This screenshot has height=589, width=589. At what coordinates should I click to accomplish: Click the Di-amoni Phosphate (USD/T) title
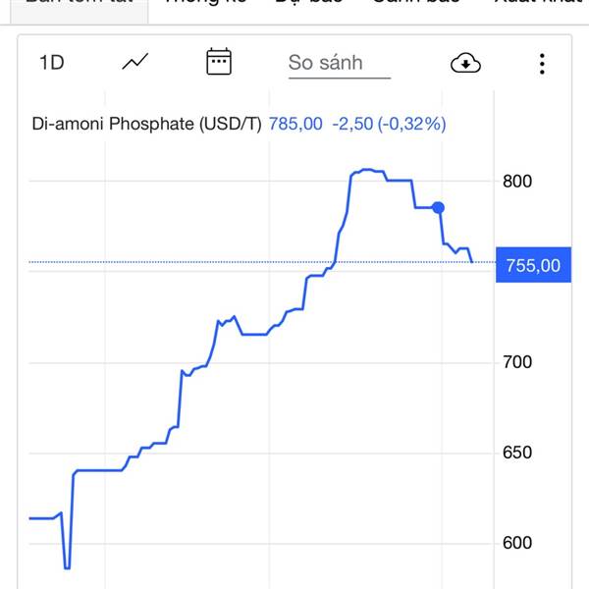point(146,124)
